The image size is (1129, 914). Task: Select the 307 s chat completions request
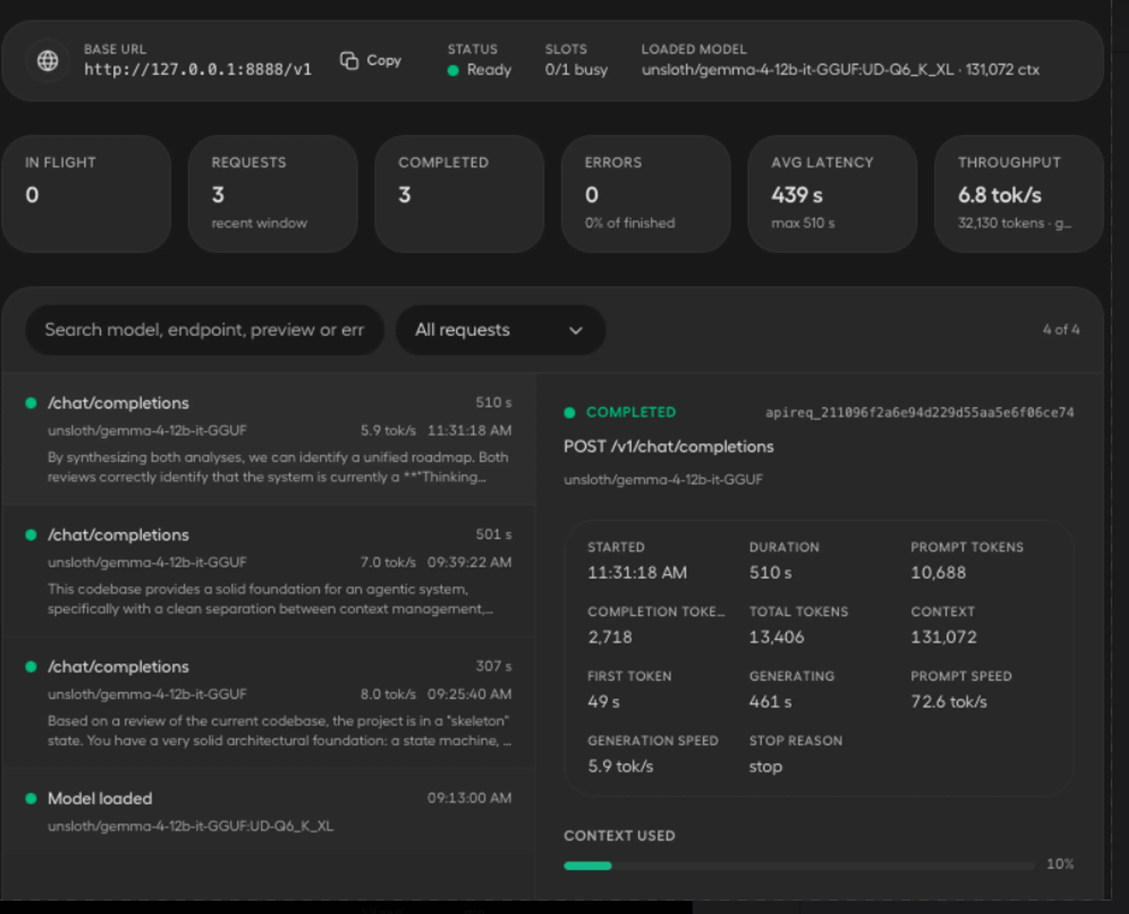pyautogui.click(x=269, y=702)
